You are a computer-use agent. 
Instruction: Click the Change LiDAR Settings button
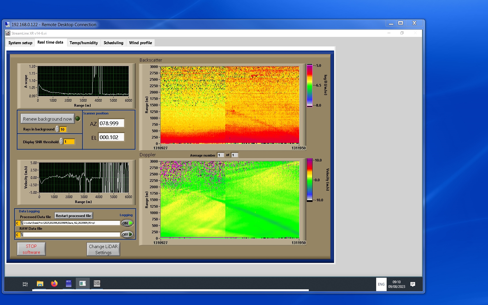click(103, 249)
